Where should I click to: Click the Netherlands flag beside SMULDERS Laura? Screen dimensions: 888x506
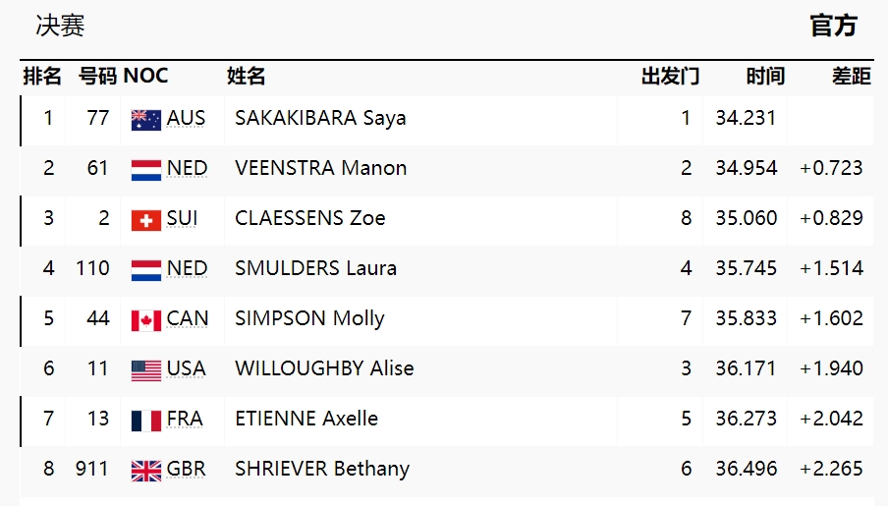tap(145, 270)
